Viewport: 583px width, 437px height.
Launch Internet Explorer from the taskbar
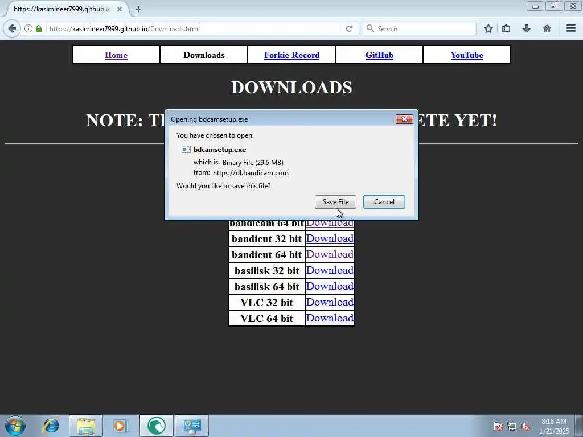coord(51,426)
